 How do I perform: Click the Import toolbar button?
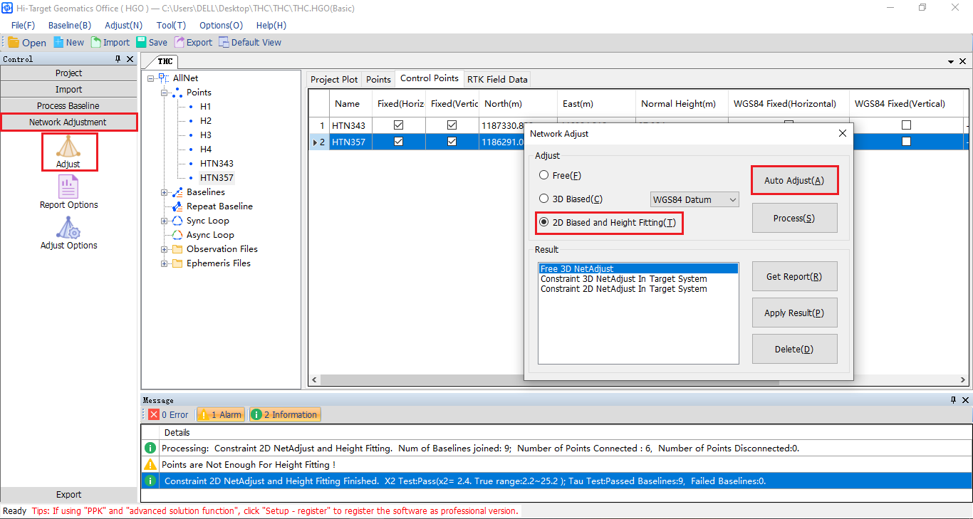coord(110,43)
